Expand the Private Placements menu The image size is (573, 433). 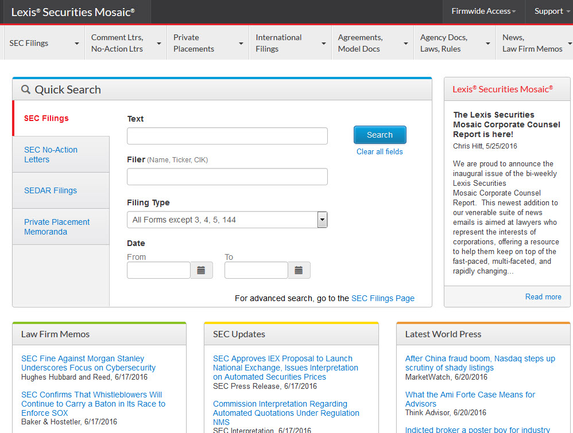(208, 43)
